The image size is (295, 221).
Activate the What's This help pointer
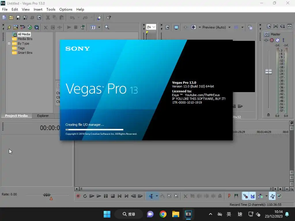(x=109, y=18)
